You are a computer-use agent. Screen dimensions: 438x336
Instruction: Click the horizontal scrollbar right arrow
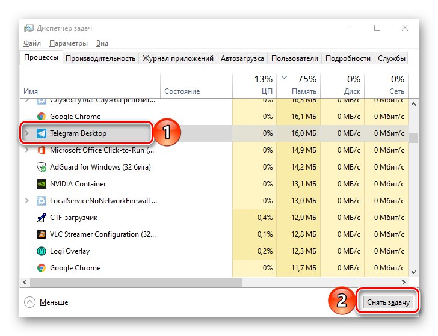pos(404,282)
